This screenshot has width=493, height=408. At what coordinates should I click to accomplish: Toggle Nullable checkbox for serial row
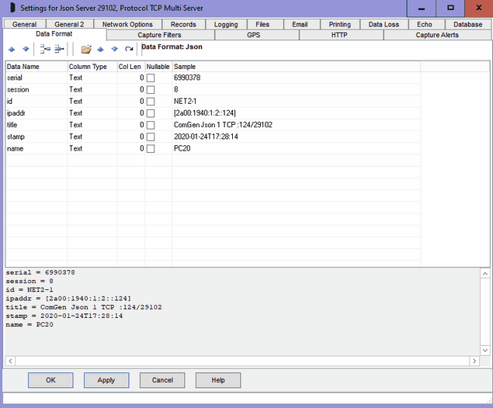pyautogui.click(x=151, y=78)
